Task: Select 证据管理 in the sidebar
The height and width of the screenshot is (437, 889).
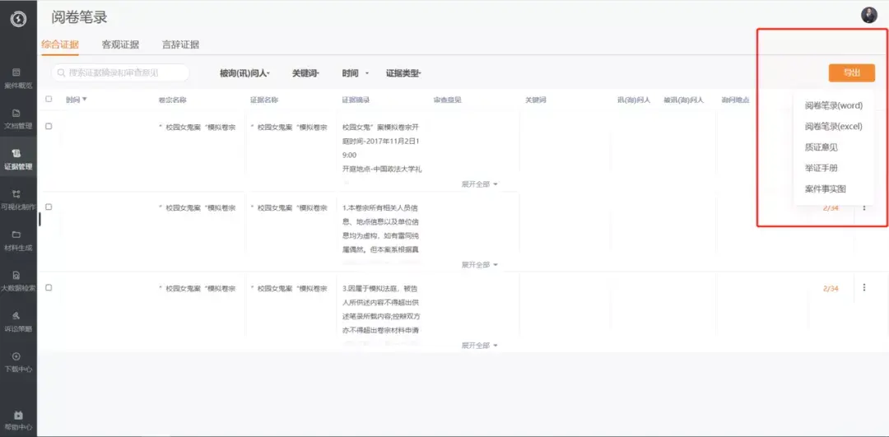Action: [x=18, y=160]
